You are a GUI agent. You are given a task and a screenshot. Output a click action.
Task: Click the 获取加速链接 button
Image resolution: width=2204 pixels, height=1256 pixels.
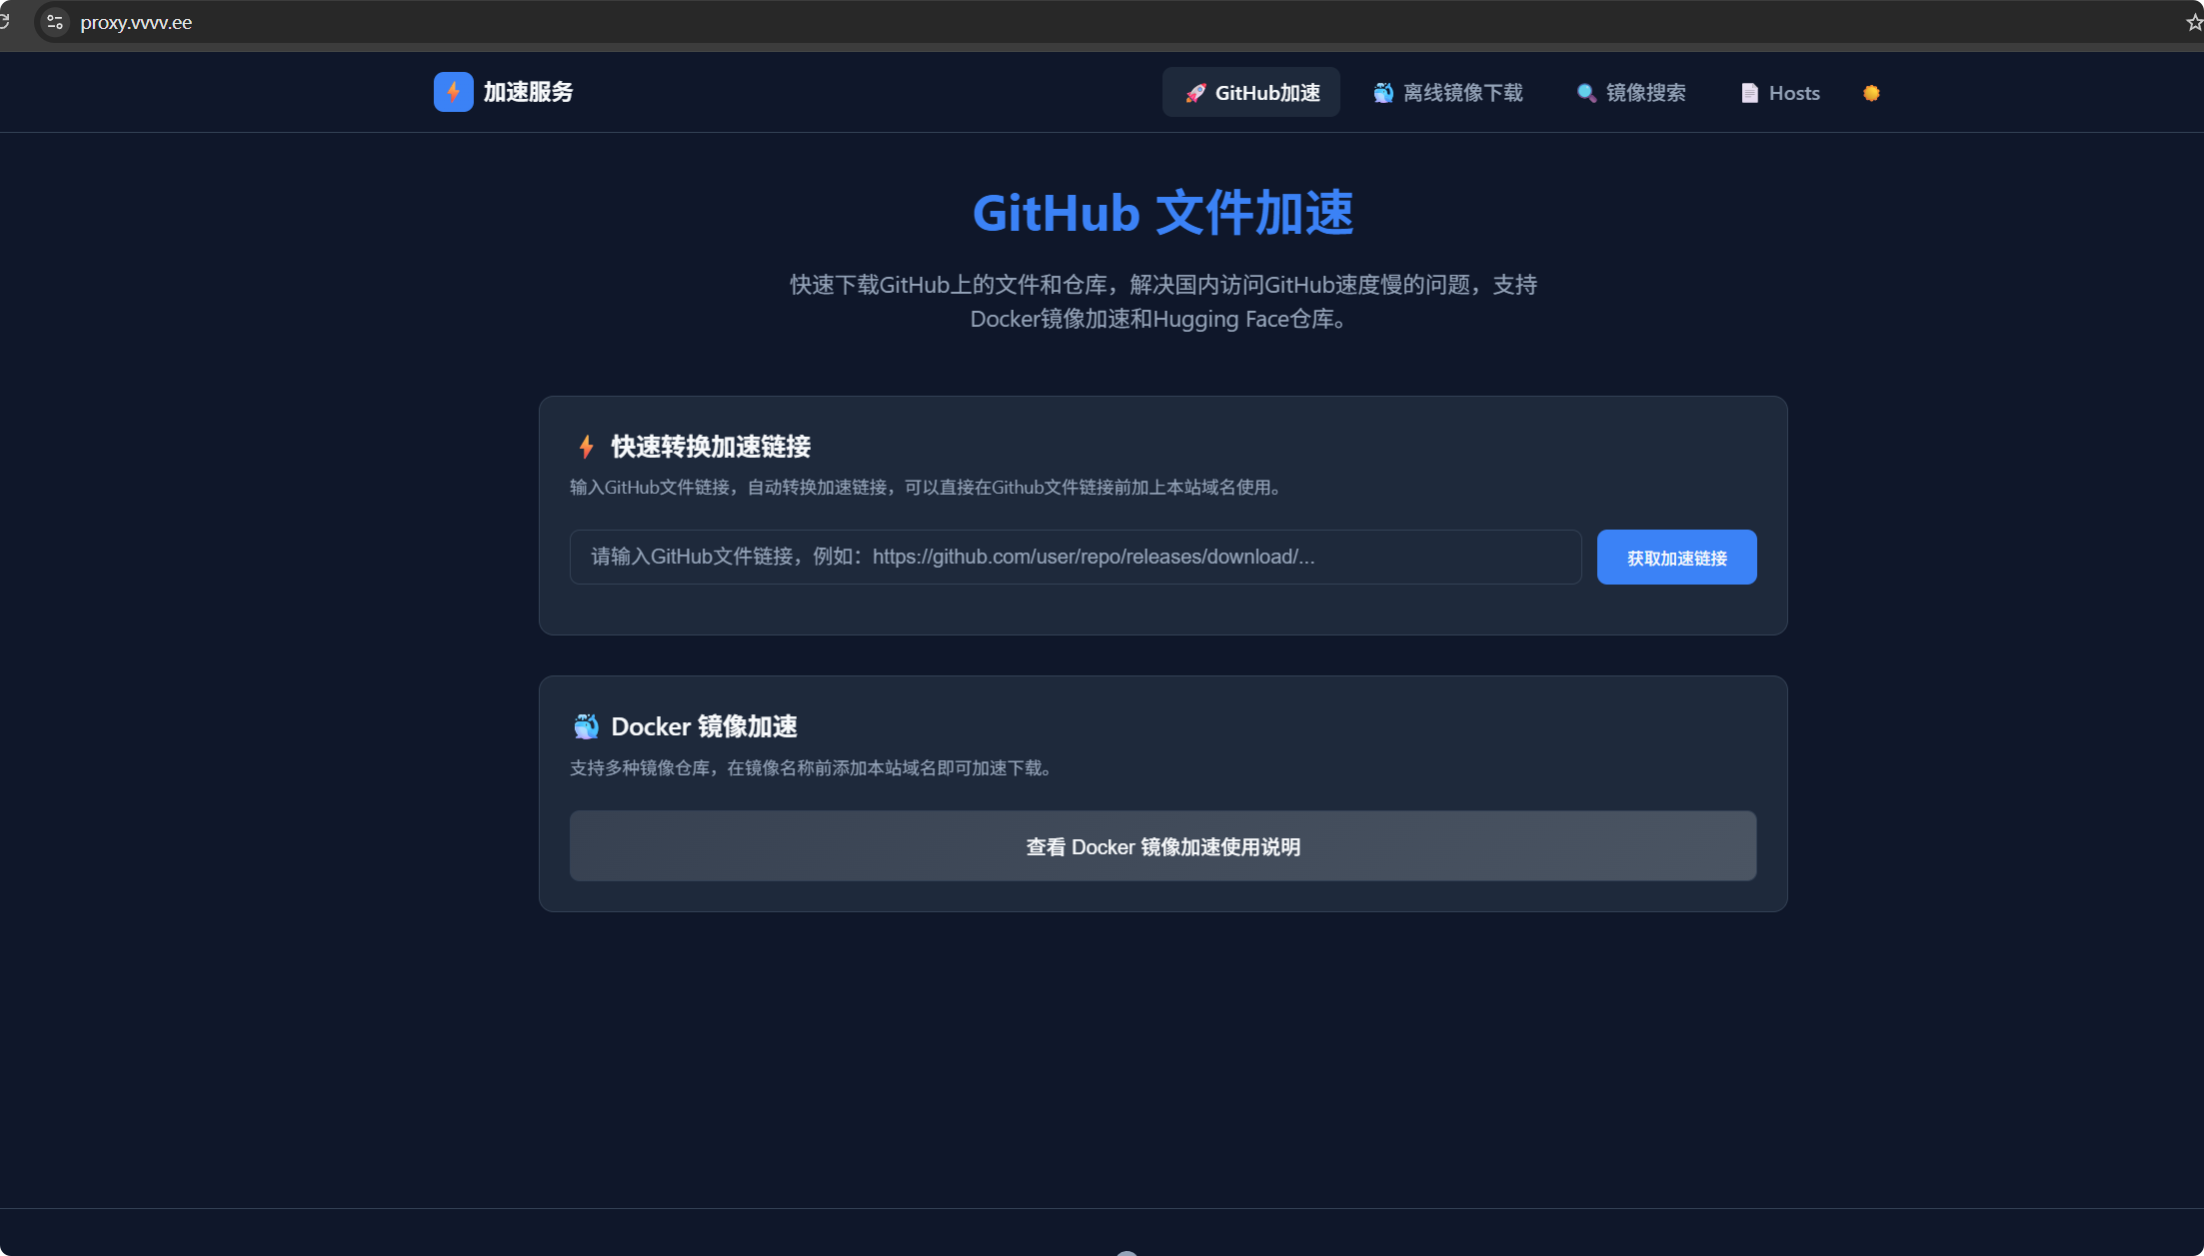(x=1676, y=557)
